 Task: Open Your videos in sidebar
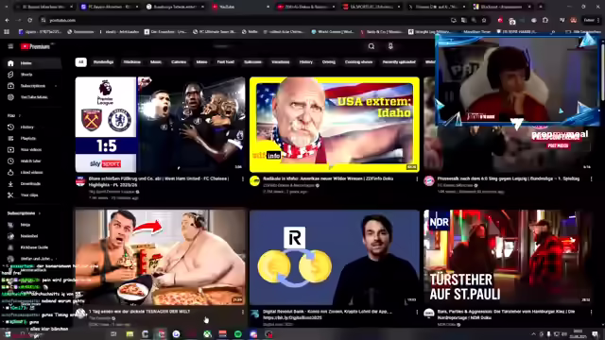point(32,149)
